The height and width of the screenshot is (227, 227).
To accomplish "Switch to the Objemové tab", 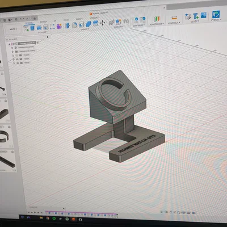I will tap(29, 23).
